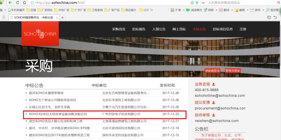
Task: Click the window list icon near undo arrow
Action: 269,17
